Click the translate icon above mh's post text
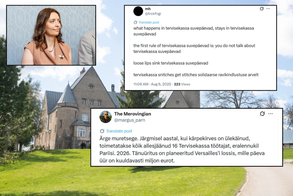293x196 pixels. point(135,23)
